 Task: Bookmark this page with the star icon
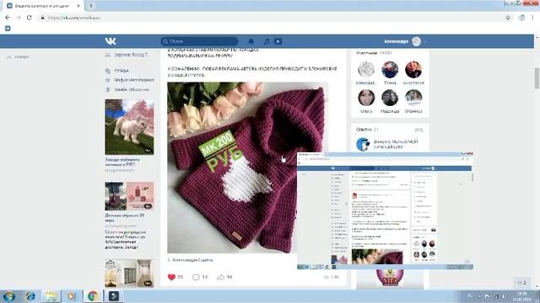[508, 18]
